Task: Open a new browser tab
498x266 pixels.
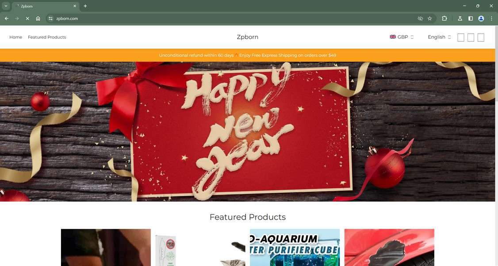Action: tap(85, 6)
